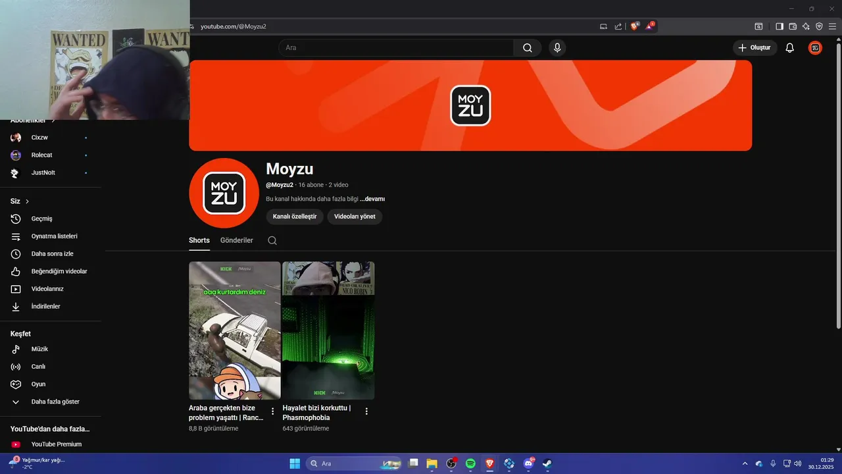This screenshot has width=842, height=474.
Task: Click the Brave Shields lion icon
Action: click(635, 26)
